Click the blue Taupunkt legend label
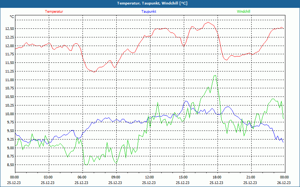Screen dimensions: 300x187 pos(148,12)
